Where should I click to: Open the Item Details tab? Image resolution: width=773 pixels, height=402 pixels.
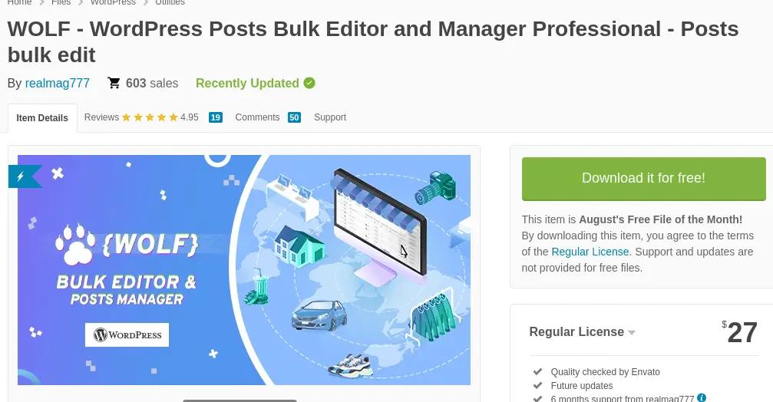(x=42, y=117)
